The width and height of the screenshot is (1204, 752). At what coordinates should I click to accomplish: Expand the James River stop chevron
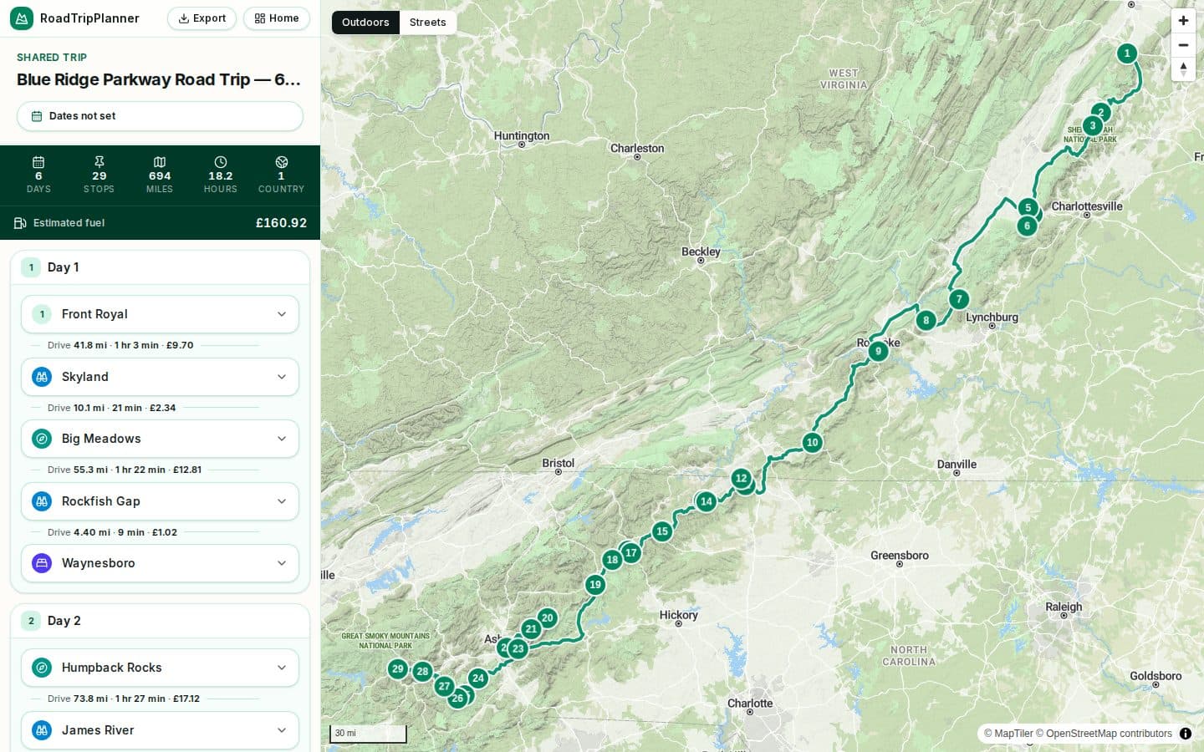coord(282,730)
